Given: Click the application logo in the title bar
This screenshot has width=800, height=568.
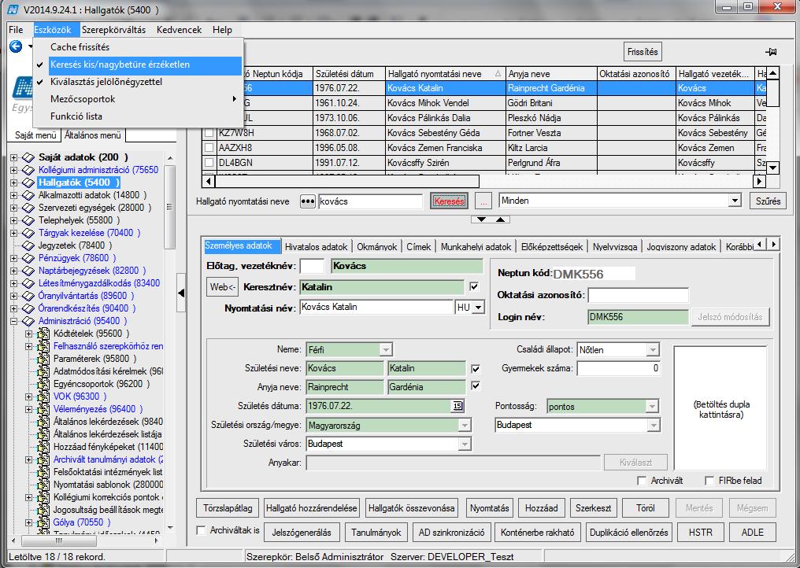Looking at the screenshot, I should 13,9.
